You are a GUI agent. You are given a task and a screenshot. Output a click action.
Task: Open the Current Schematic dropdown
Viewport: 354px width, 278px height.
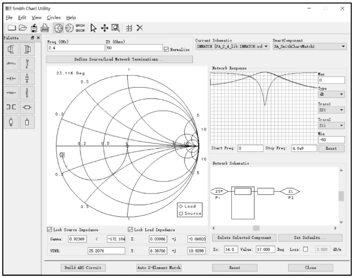click(232, 47)
